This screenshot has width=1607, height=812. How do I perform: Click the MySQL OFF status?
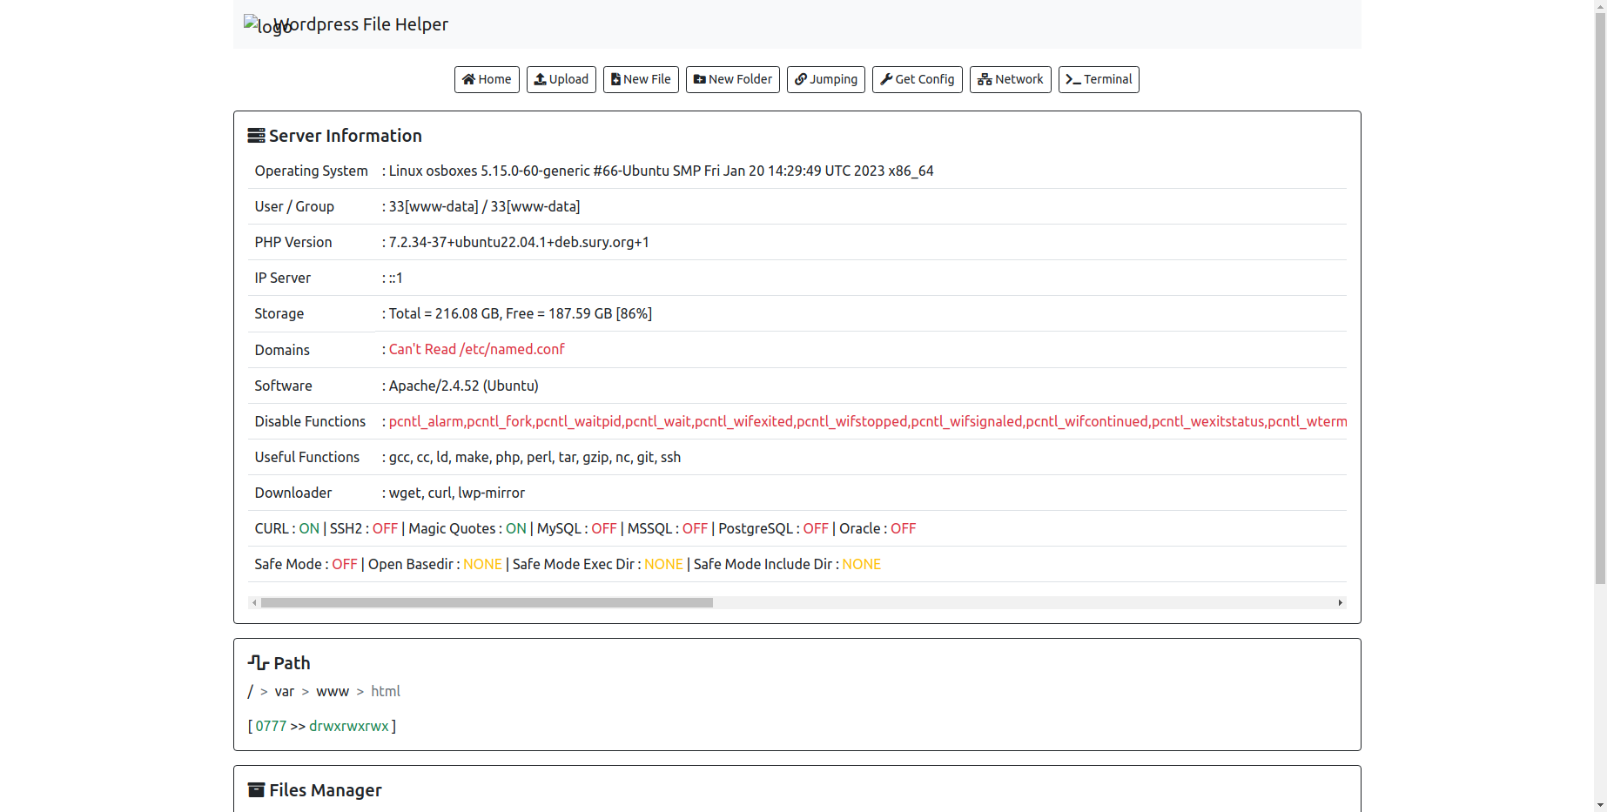[604, 528]
